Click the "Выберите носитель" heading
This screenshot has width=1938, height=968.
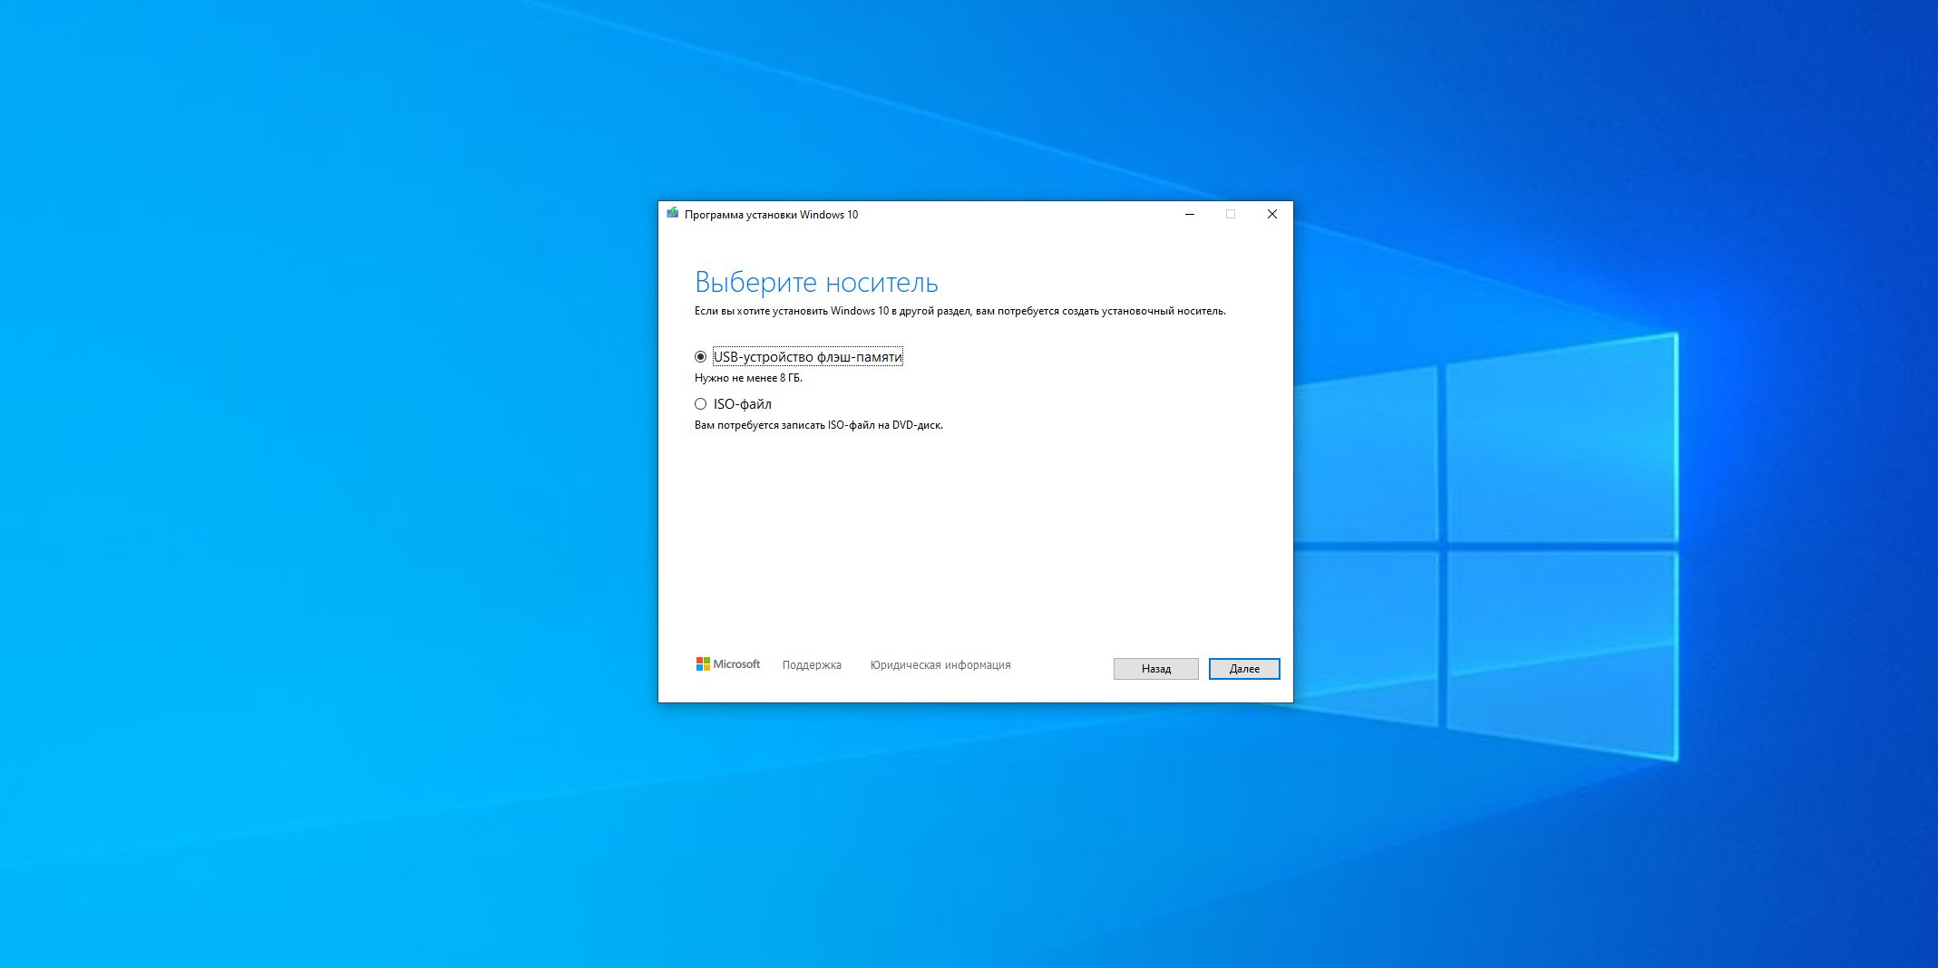(816, 283)
